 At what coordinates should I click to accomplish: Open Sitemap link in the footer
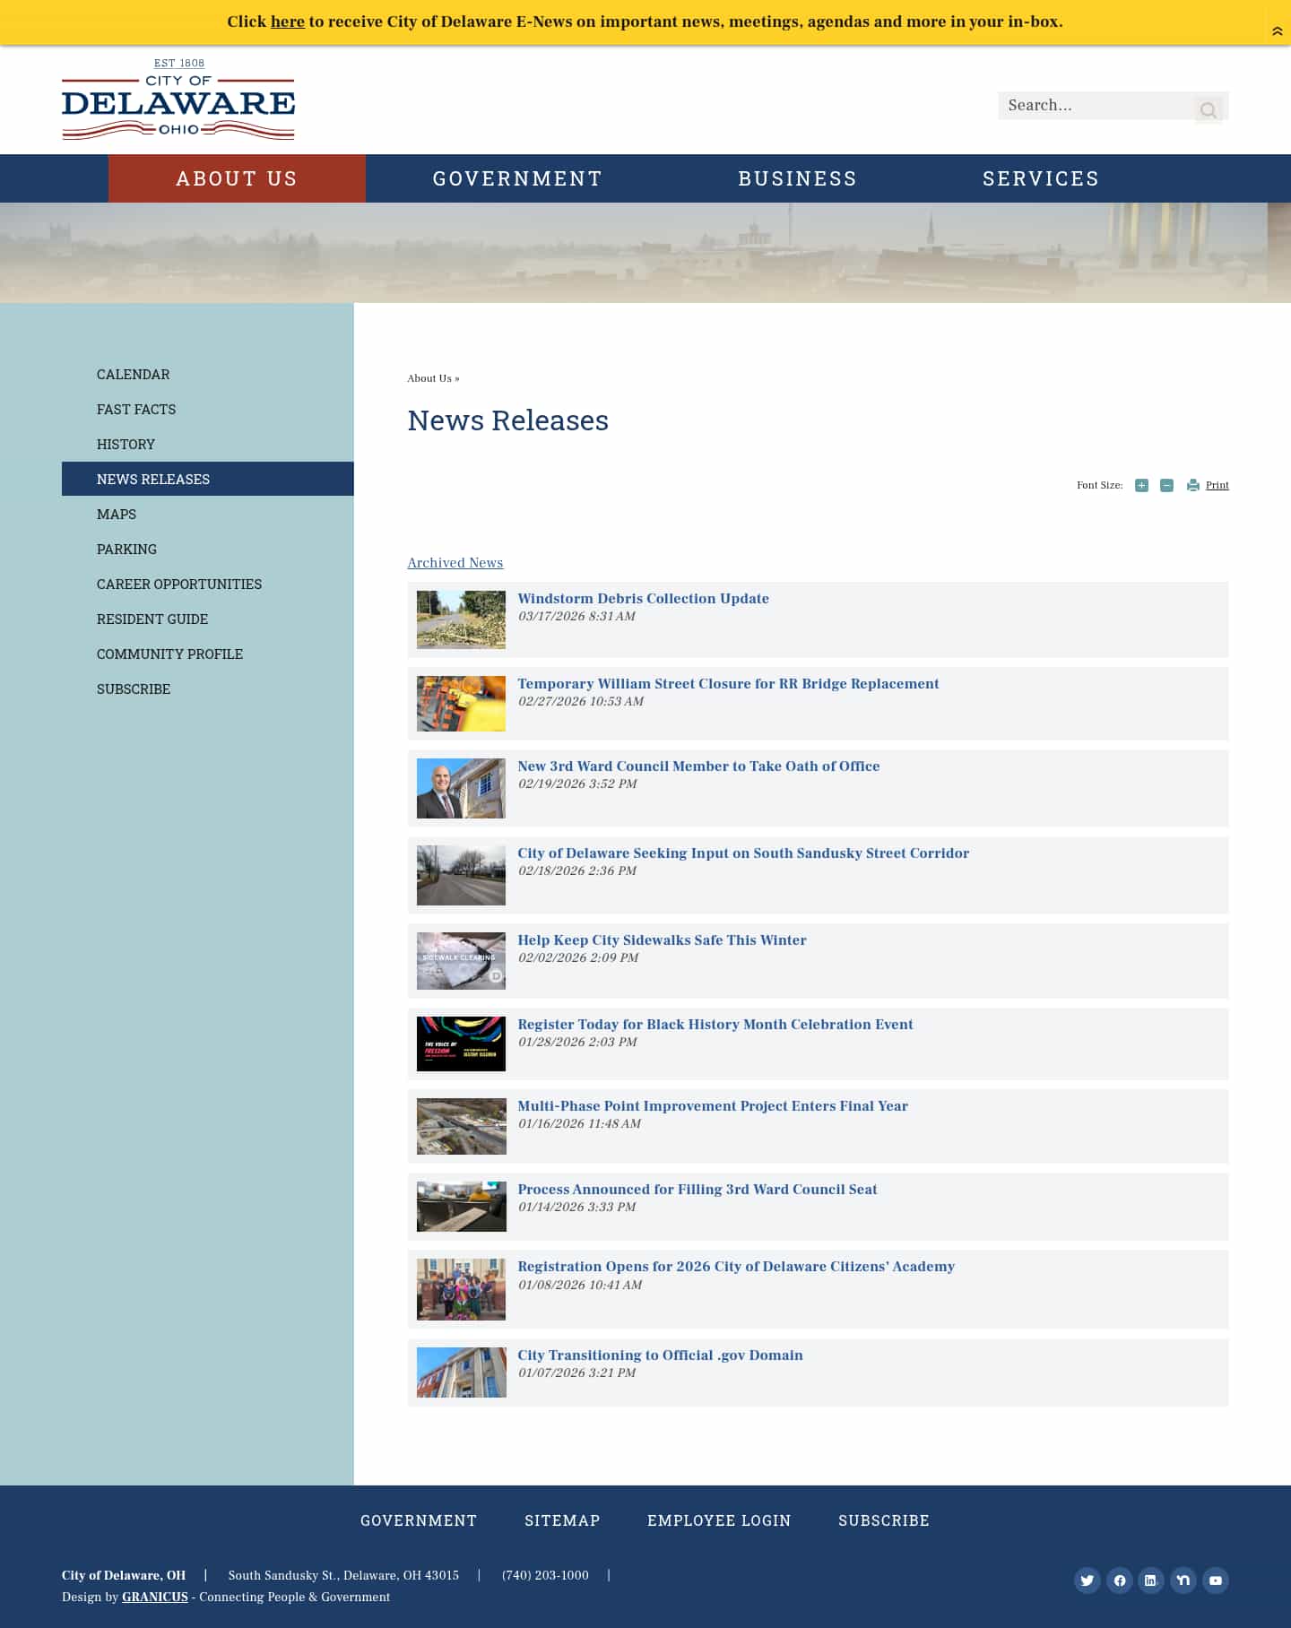click(x=562, y=1520)
